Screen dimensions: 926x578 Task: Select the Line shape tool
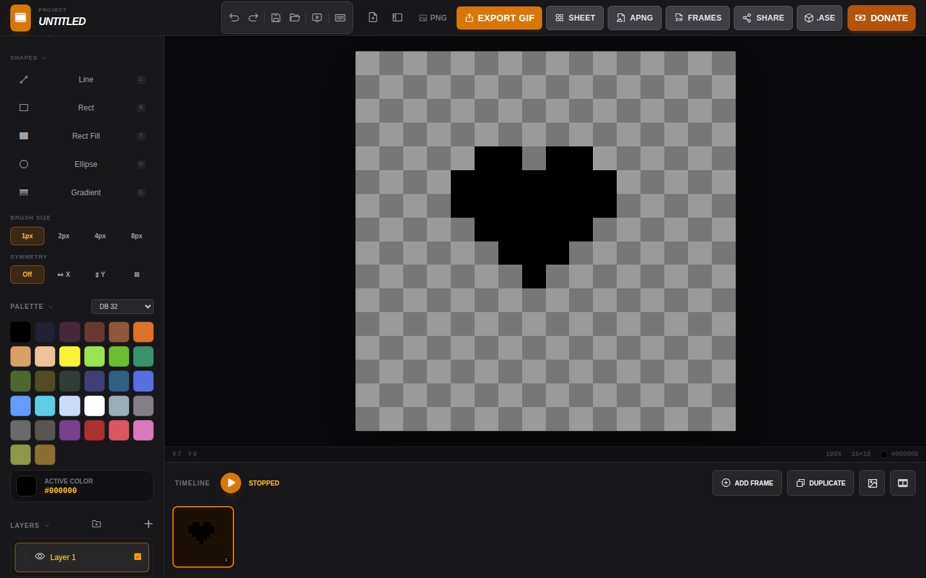click(x=82, y=80)
